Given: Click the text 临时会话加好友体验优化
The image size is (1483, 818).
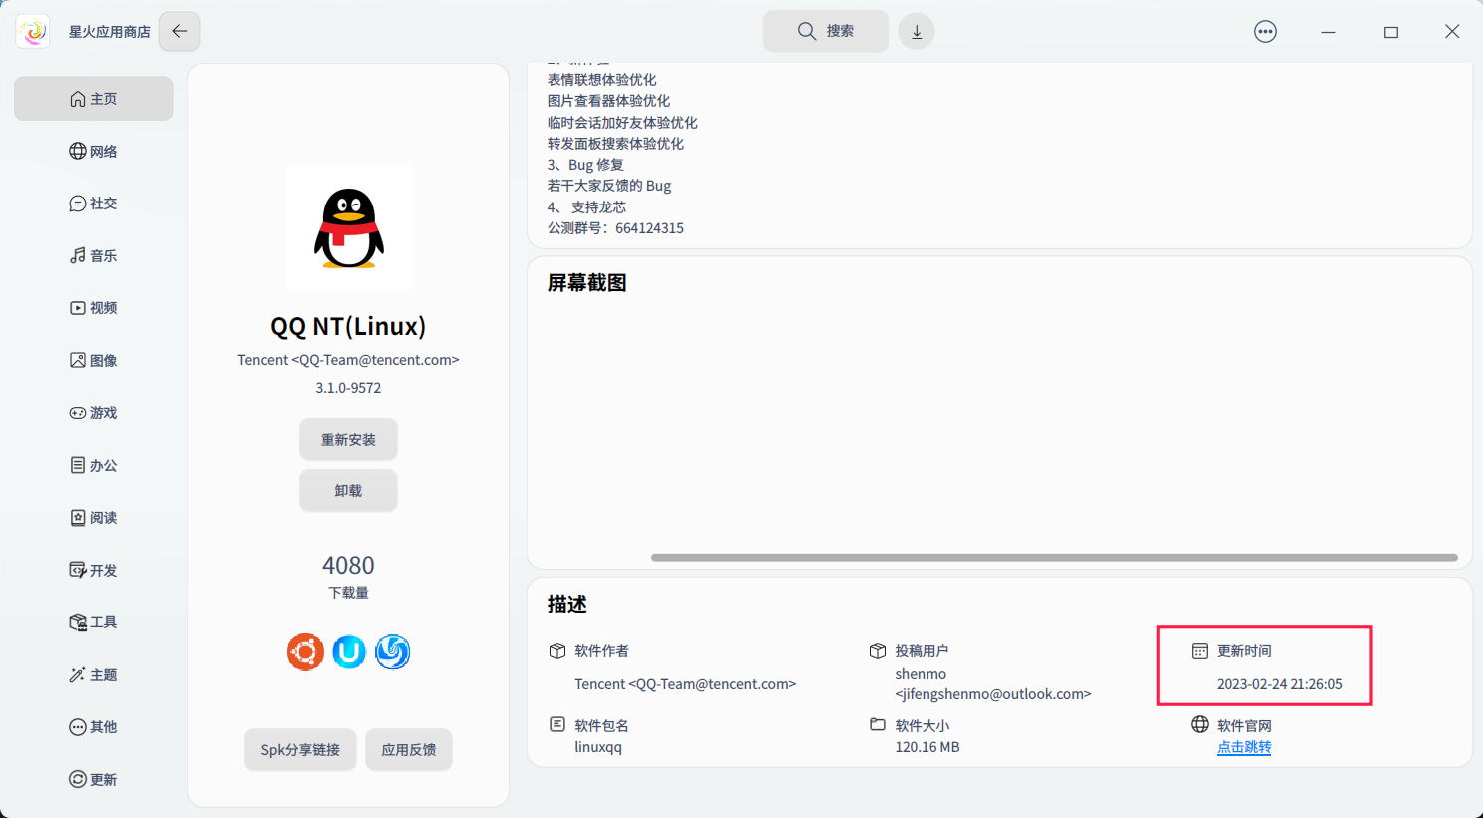Looking at the screenshot, I should (x=622, y=123).
